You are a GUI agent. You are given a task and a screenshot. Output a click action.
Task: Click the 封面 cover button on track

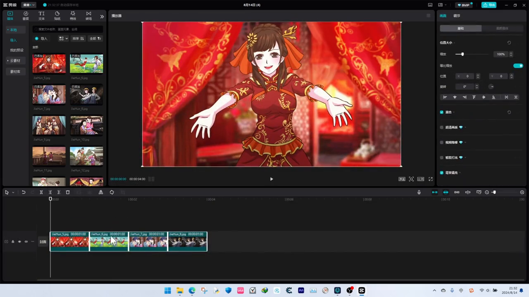click(43, 242)
